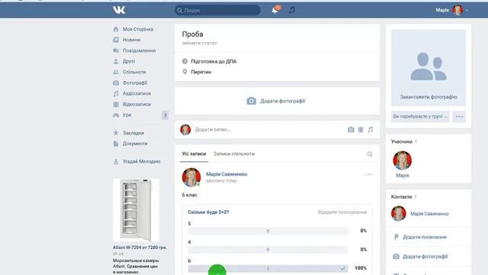Attach video icon in post box
Screen dimensions: 488x275
point(361,130)
